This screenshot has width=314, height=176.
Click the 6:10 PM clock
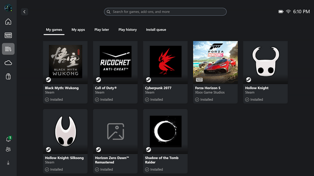coord(301,12)
